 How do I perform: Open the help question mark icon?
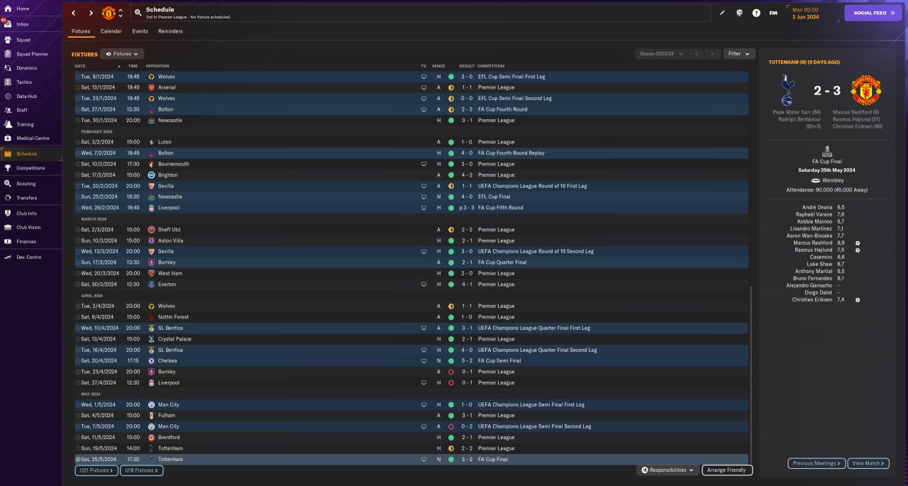[x=756, y=13]
